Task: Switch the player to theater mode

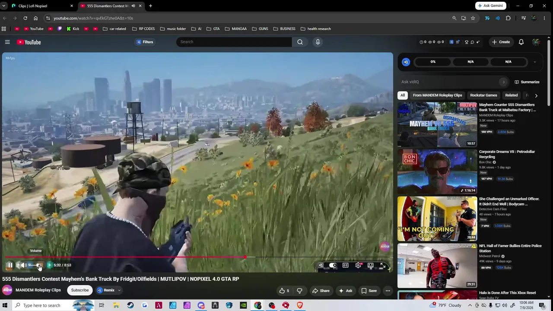Action: (370, 265)
